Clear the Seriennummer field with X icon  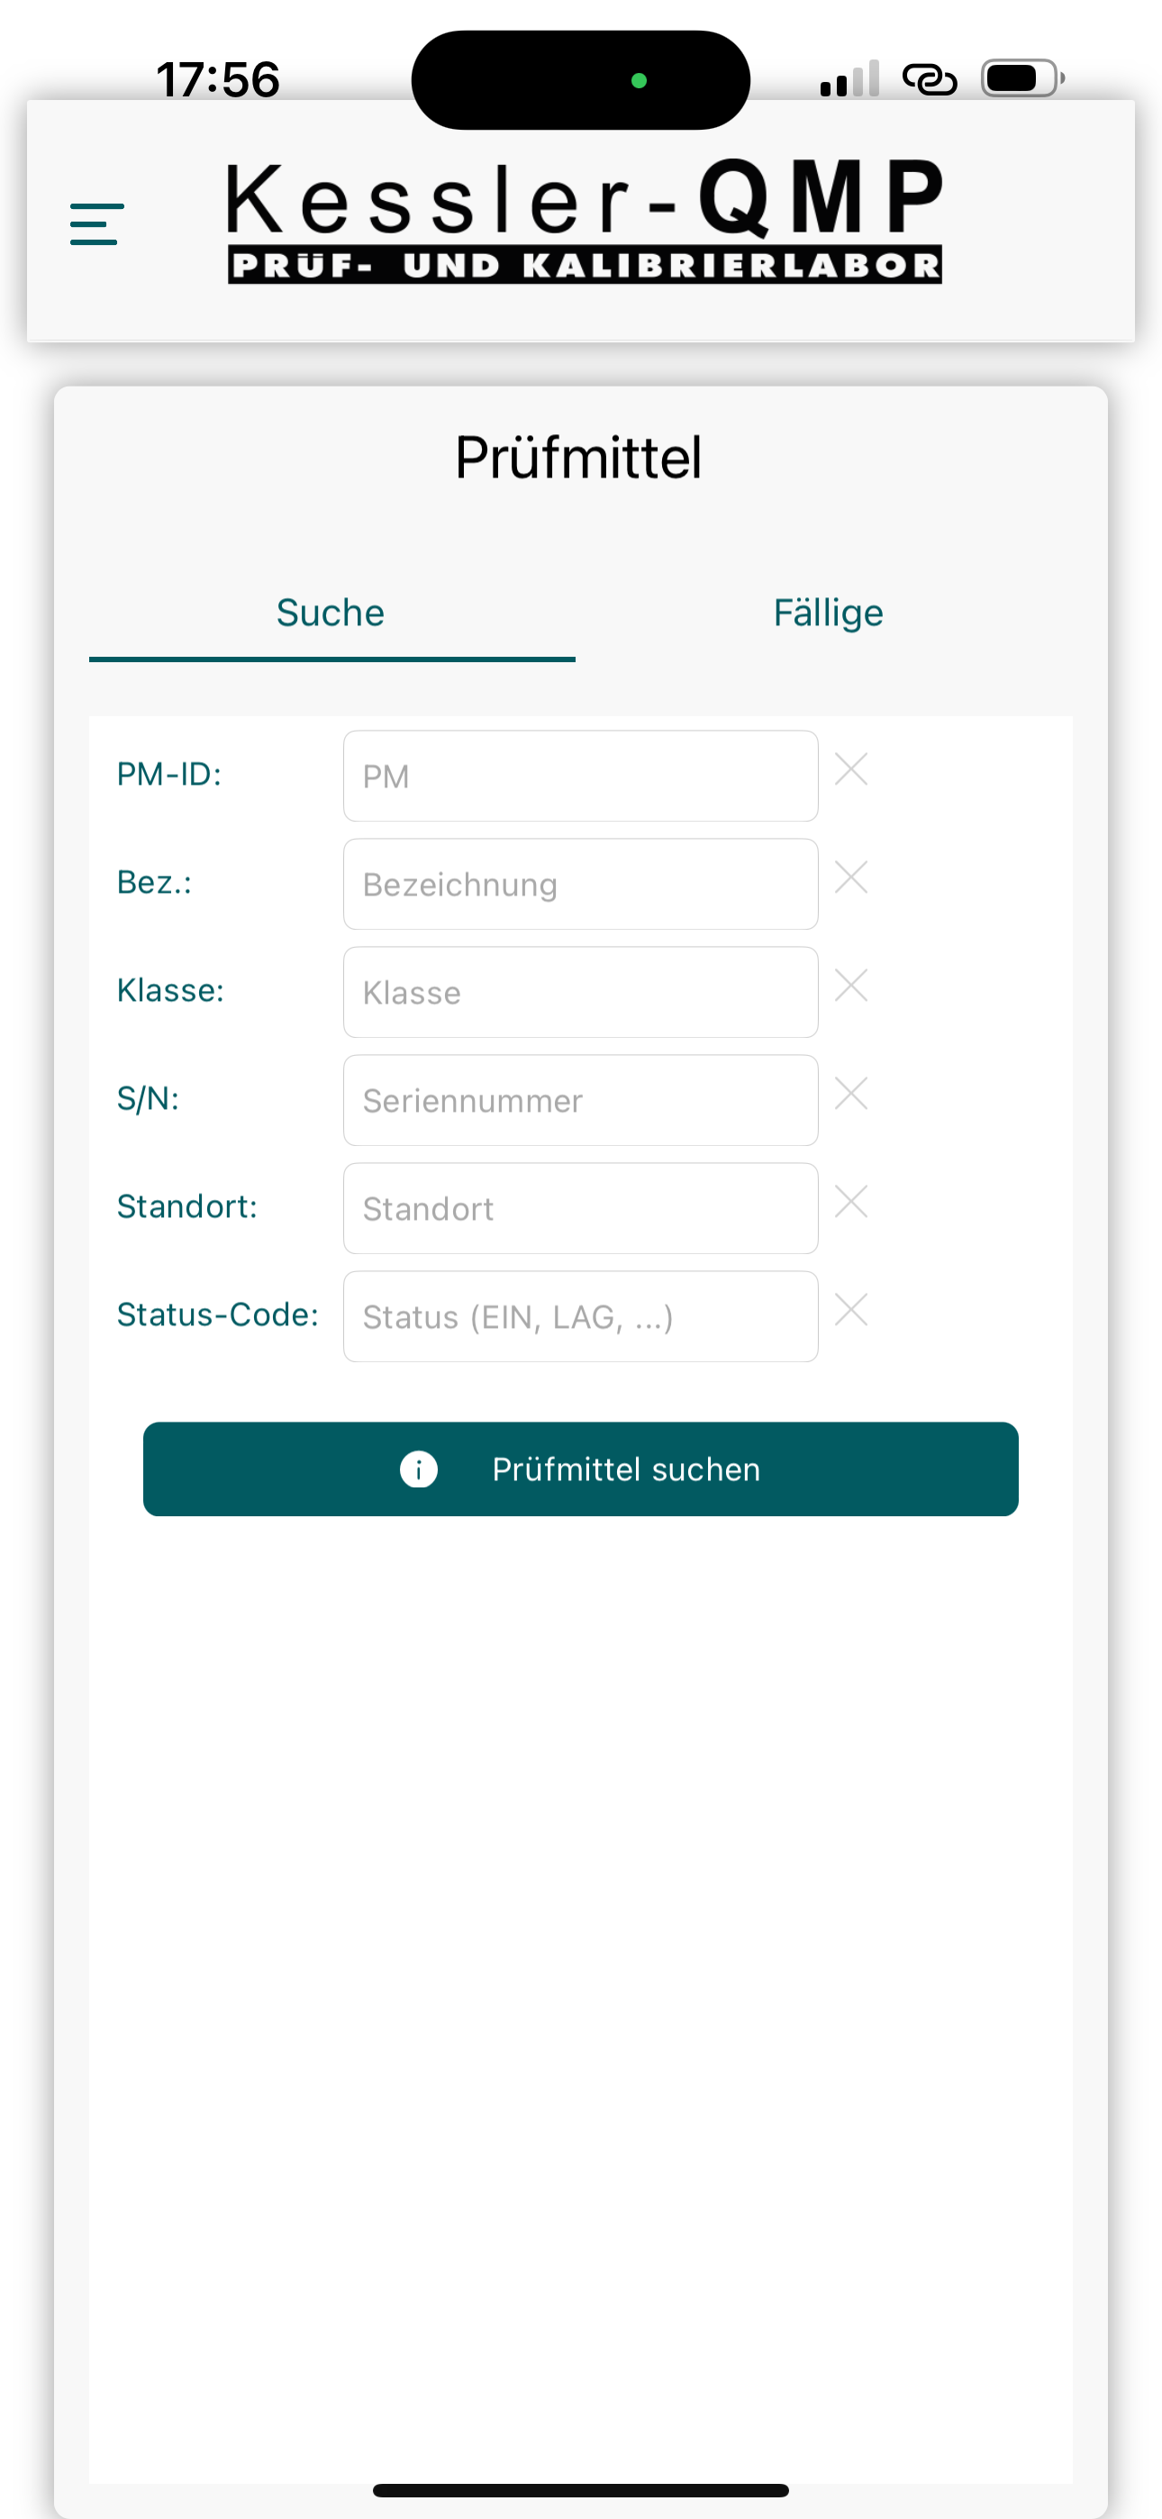tap(851, 1095)
